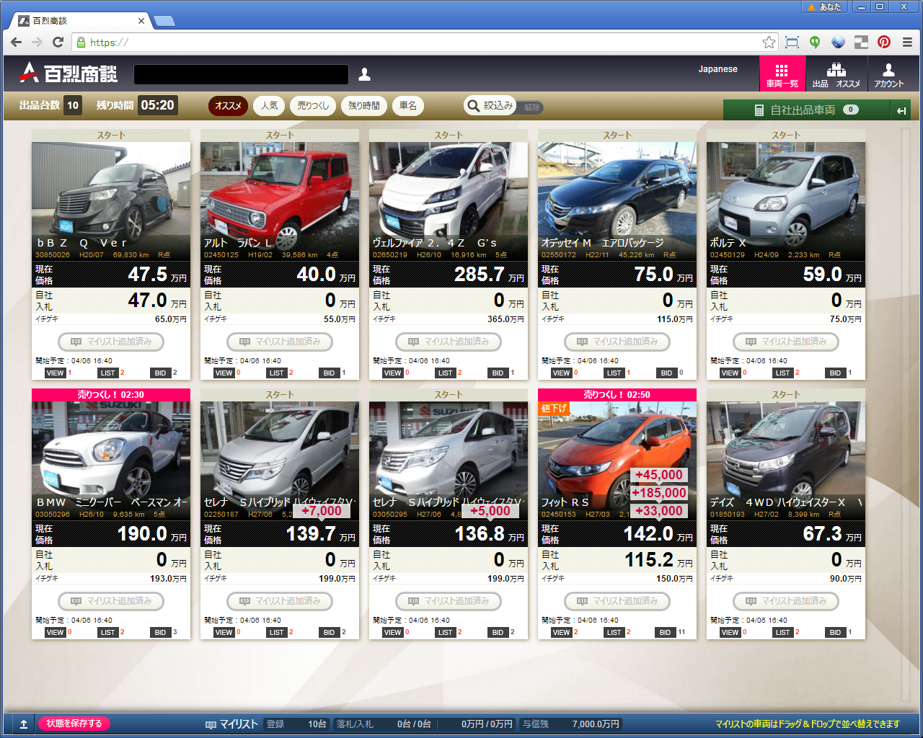The width and height of the screenshot is (923, 738).
Task: Click the browser forward arrow
Action: (x=37, y=43)
